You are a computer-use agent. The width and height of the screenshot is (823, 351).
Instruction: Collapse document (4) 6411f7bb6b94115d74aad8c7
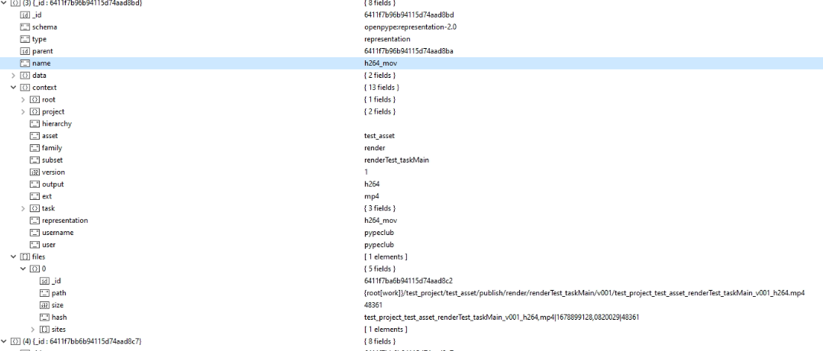pyautogui.click(x=5, y=341)
